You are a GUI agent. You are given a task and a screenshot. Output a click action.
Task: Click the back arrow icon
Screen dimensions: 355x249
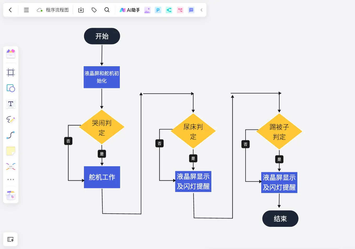coord(10,10)
